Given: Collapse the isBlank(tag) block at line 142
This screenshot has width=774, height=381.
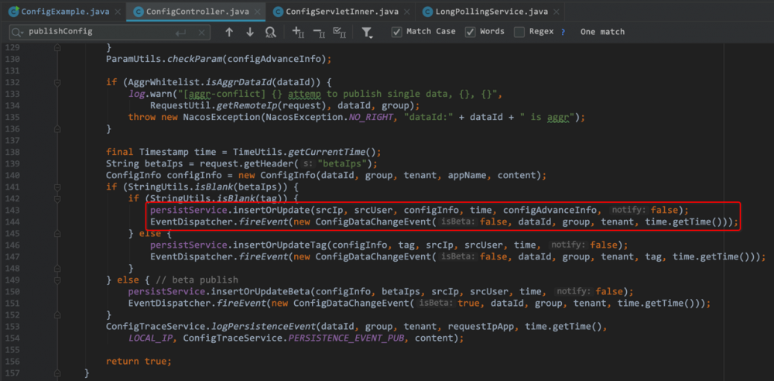Looking at the screenshot, I should (x=57, y=199).
